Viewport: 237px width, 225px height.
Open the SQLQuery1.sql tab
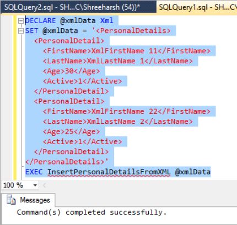pos(197,7)
